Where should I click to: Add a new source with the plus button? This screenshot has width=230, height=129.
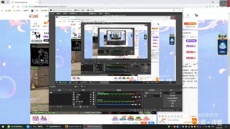pos(74,107)
